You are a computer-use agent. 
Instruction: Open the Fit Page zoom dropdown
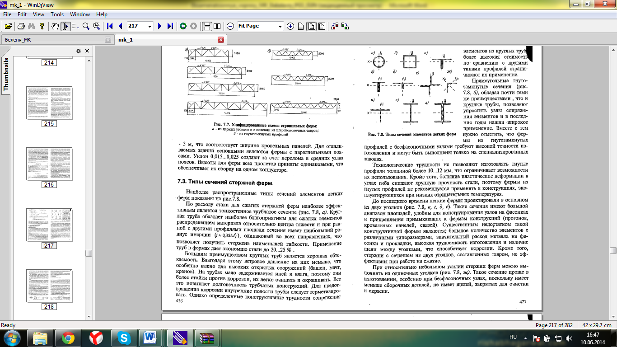pos(280,26)
